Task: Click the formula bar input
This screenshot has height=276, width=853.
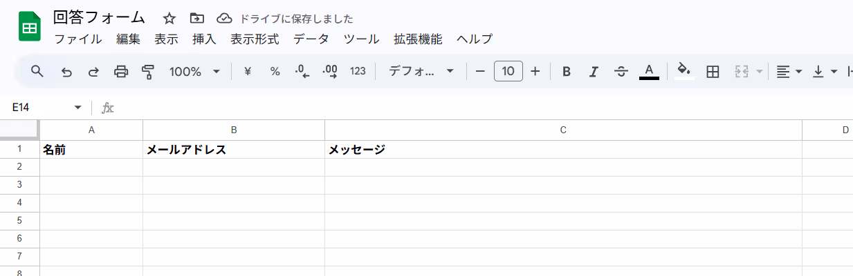Action: coord(484,108)
